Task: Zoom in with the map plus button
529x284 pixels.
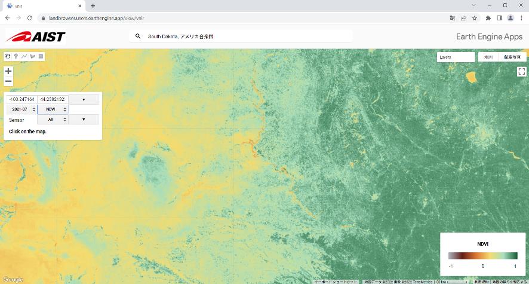Action: [8, 71]
